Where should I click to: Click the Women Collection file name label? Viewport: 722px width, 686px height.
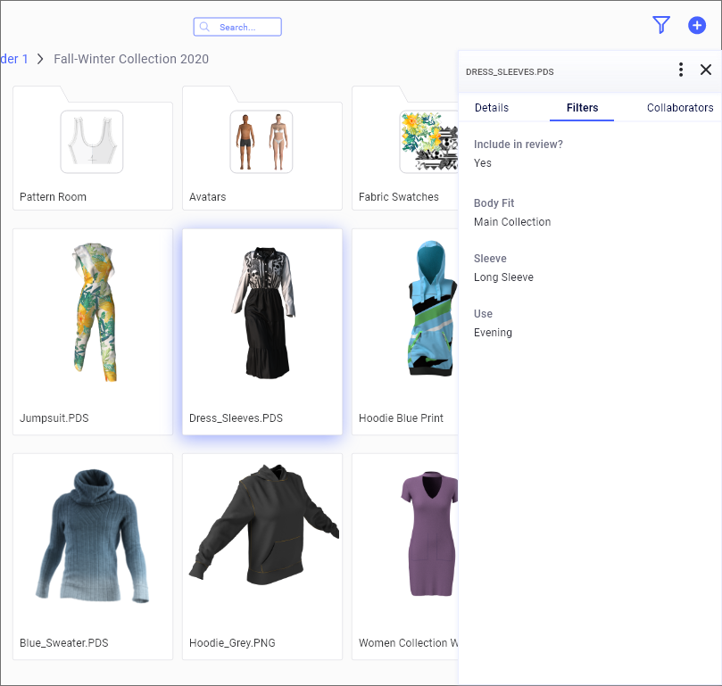point(408,642)
